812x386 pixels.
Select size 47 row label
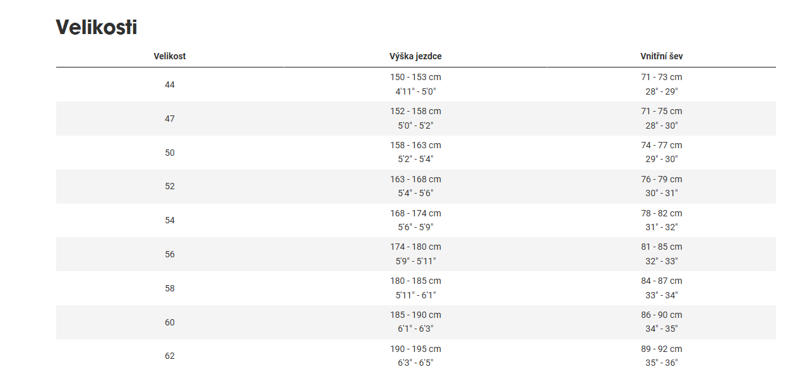click(169, 119)
